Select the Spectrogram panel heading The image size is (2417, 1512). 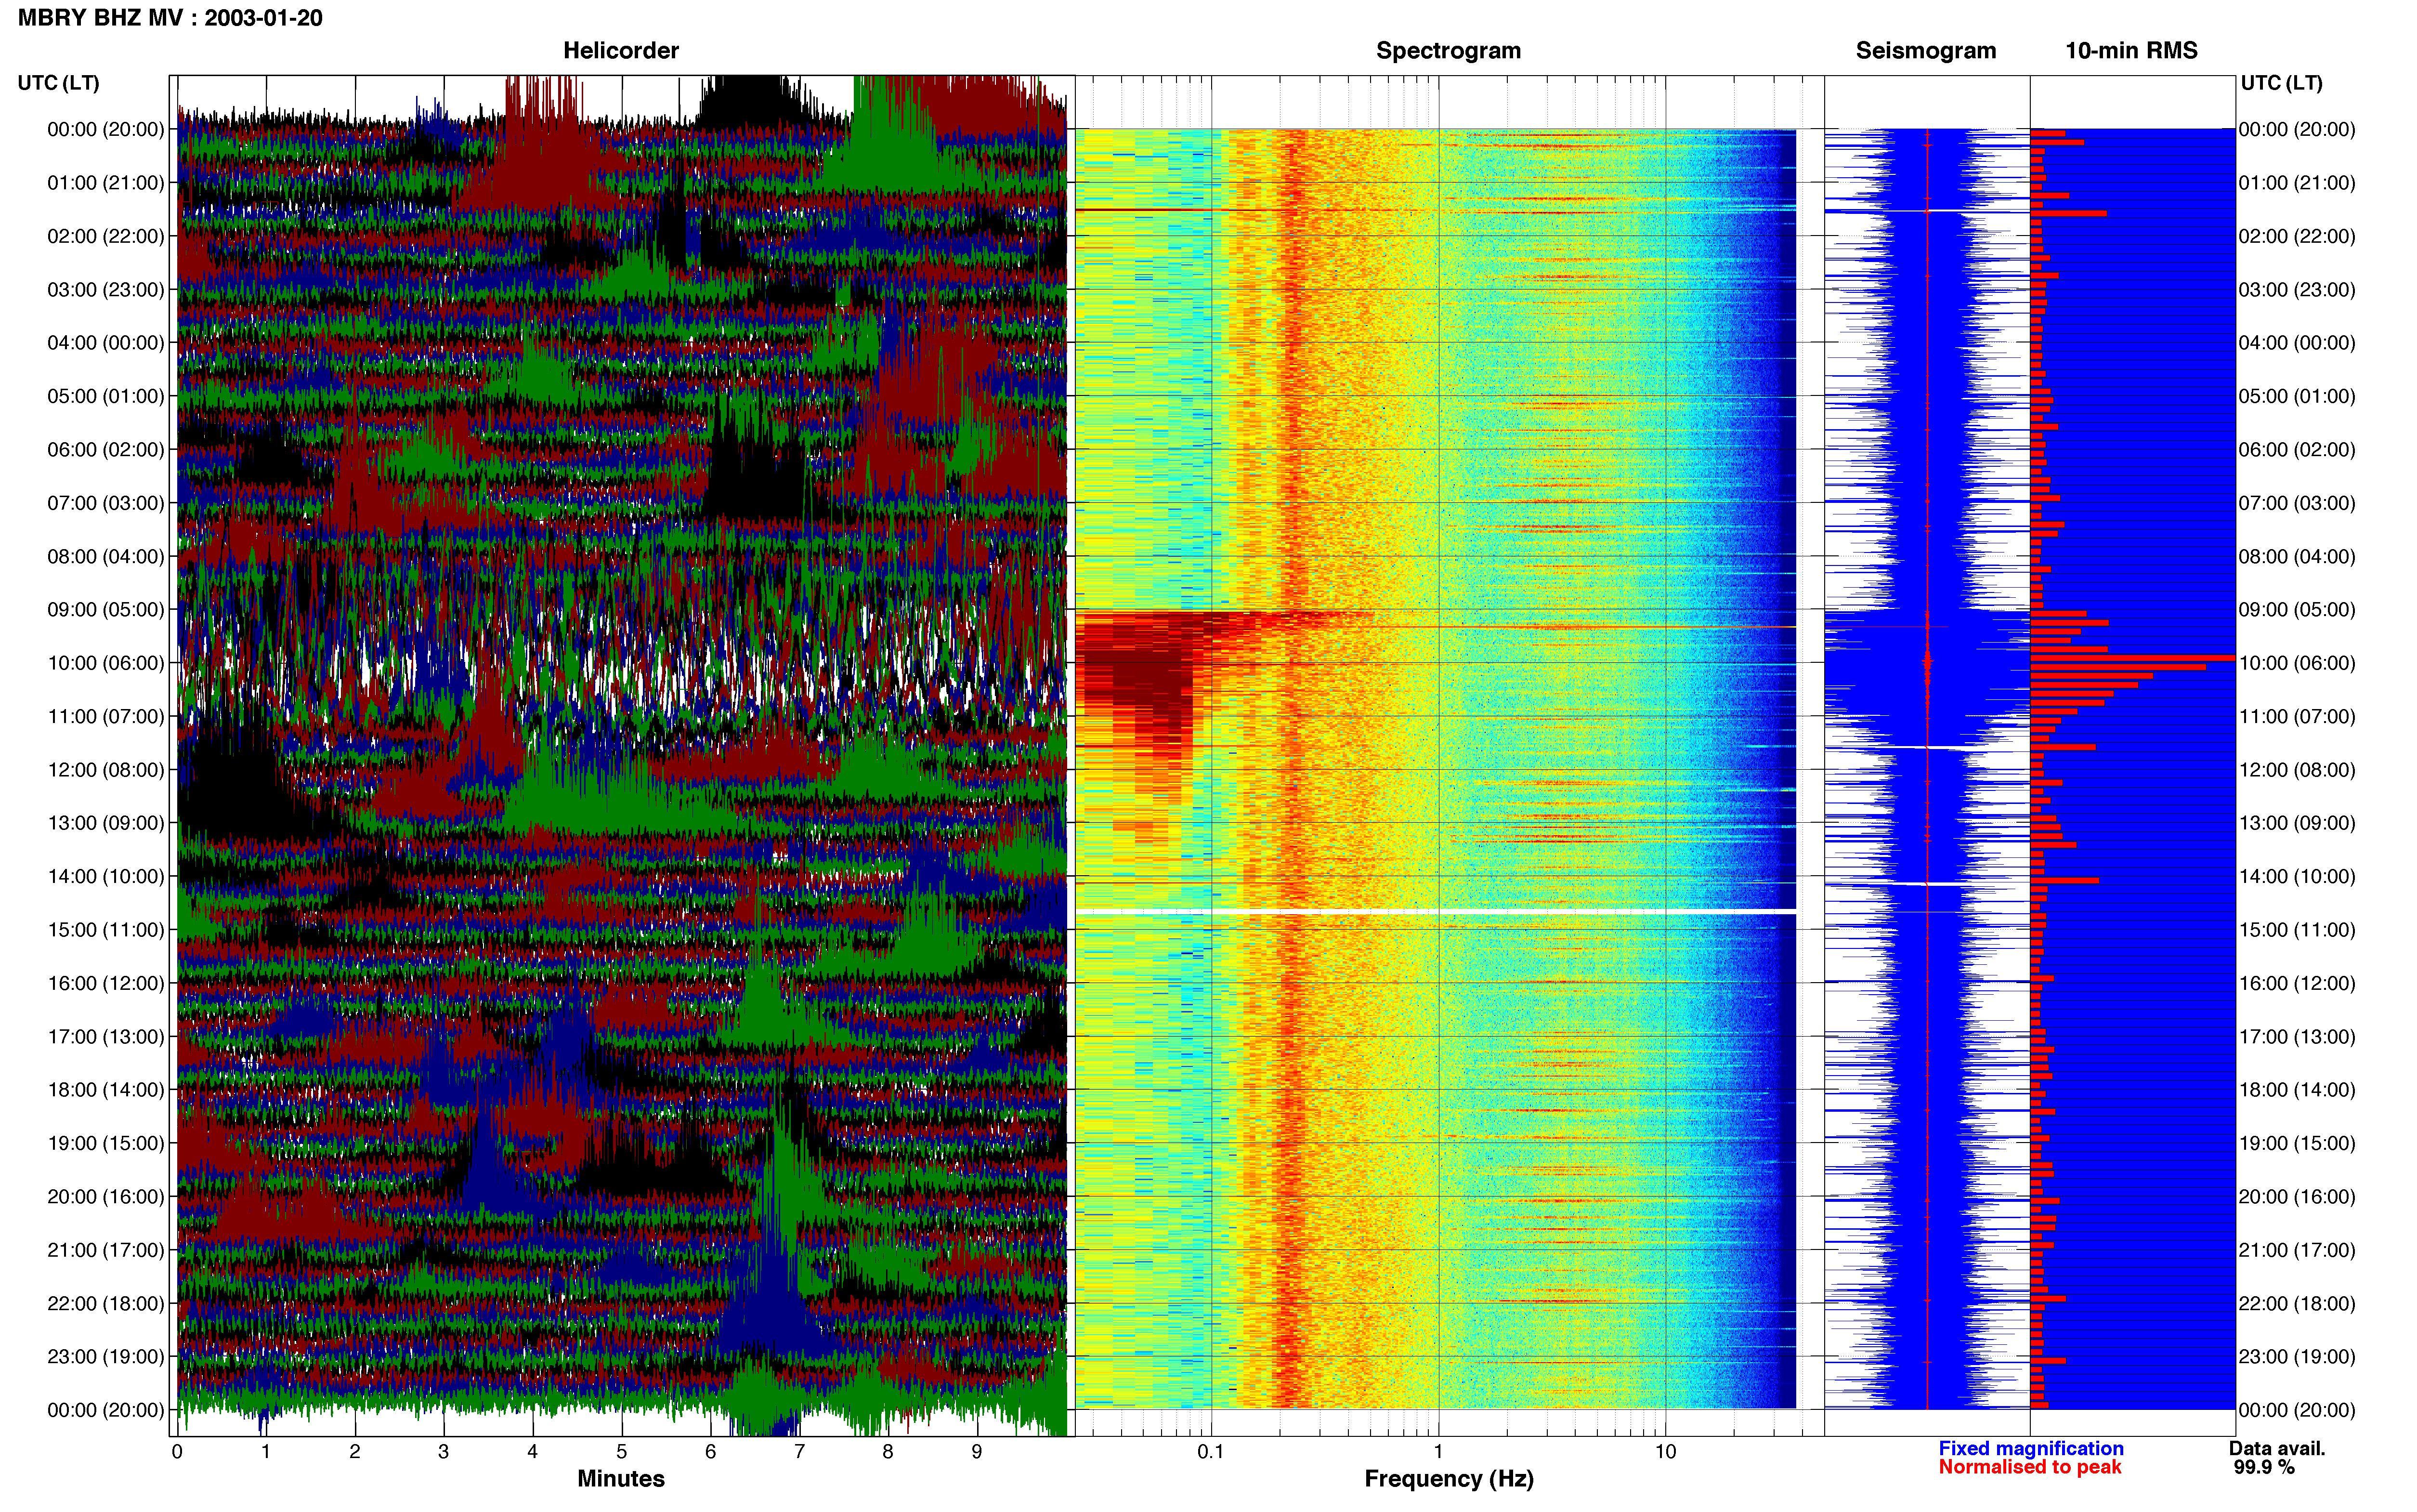[x=1449, y=50]
